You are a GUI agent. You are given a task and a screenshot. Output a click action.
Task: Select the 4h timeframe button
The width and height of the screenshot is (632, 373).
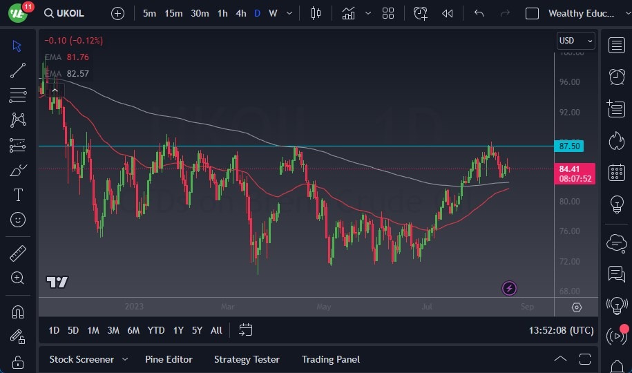pyautogui.click(x=240, y=13)
